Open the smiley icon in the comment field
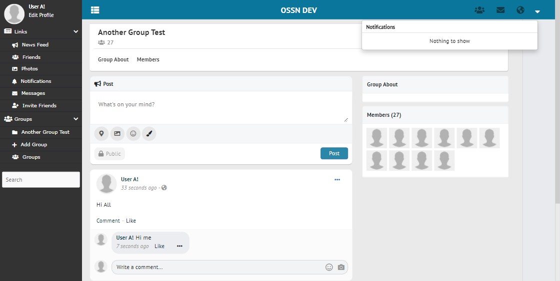The image size is (560, 281). tap(329, 267)
